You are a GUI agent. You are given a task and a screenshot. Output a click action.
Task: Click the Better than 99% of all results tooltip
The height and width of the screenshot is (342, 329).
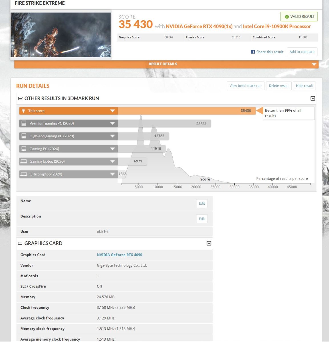[288, 113]
